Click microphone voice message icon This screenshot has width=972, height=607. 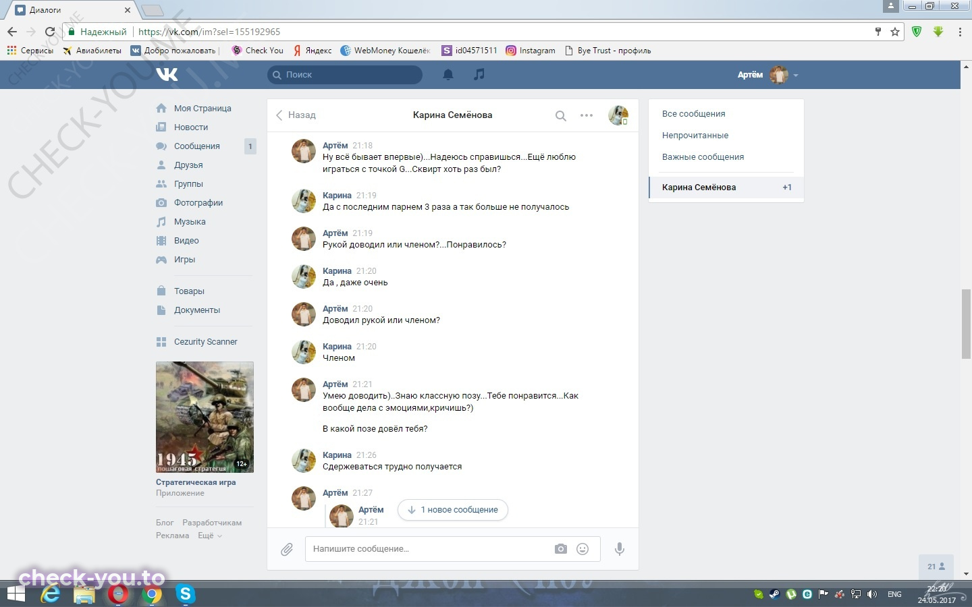point(619,549)
